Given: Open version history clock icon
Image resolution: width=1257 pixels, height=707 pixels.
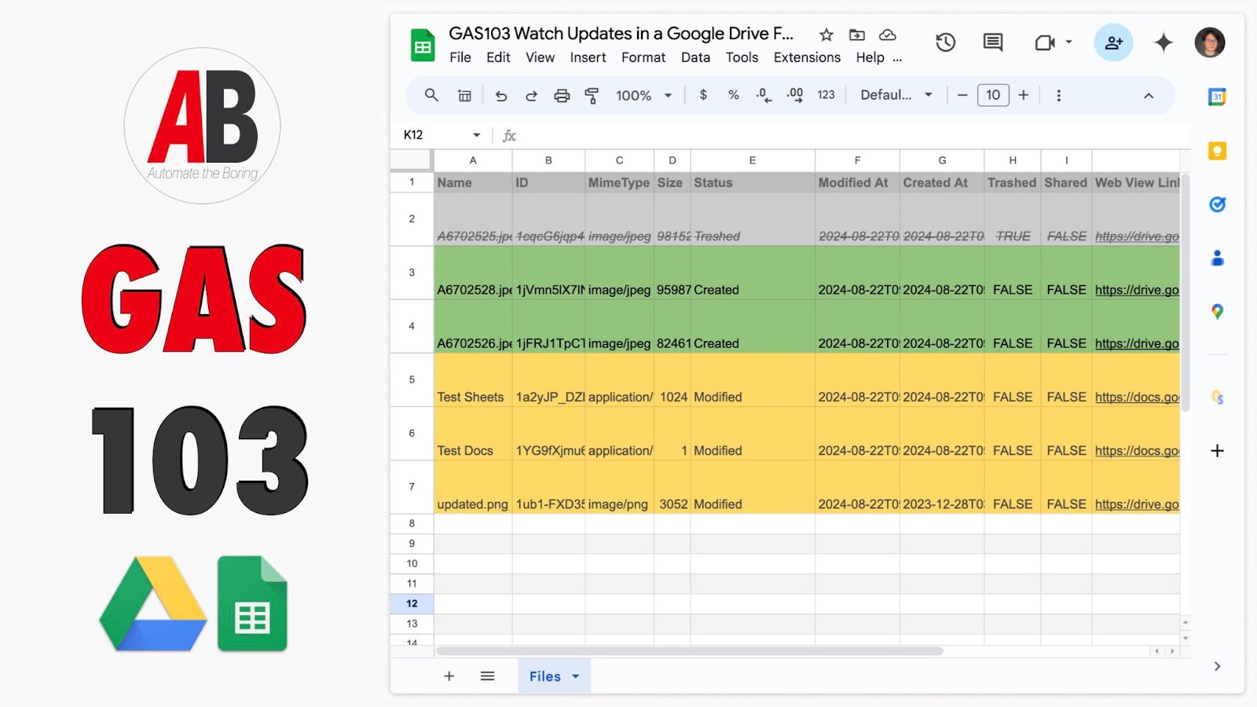Looking at the screenshot, I should [x=946, y=42].
